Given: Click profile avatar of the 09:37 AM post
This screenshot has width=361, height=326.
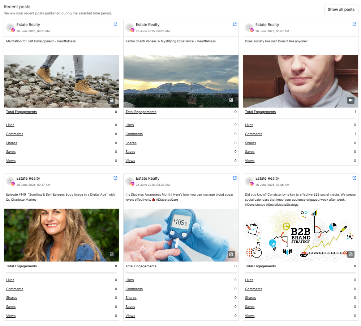Looking at the screenshot, I should [10, 181].
